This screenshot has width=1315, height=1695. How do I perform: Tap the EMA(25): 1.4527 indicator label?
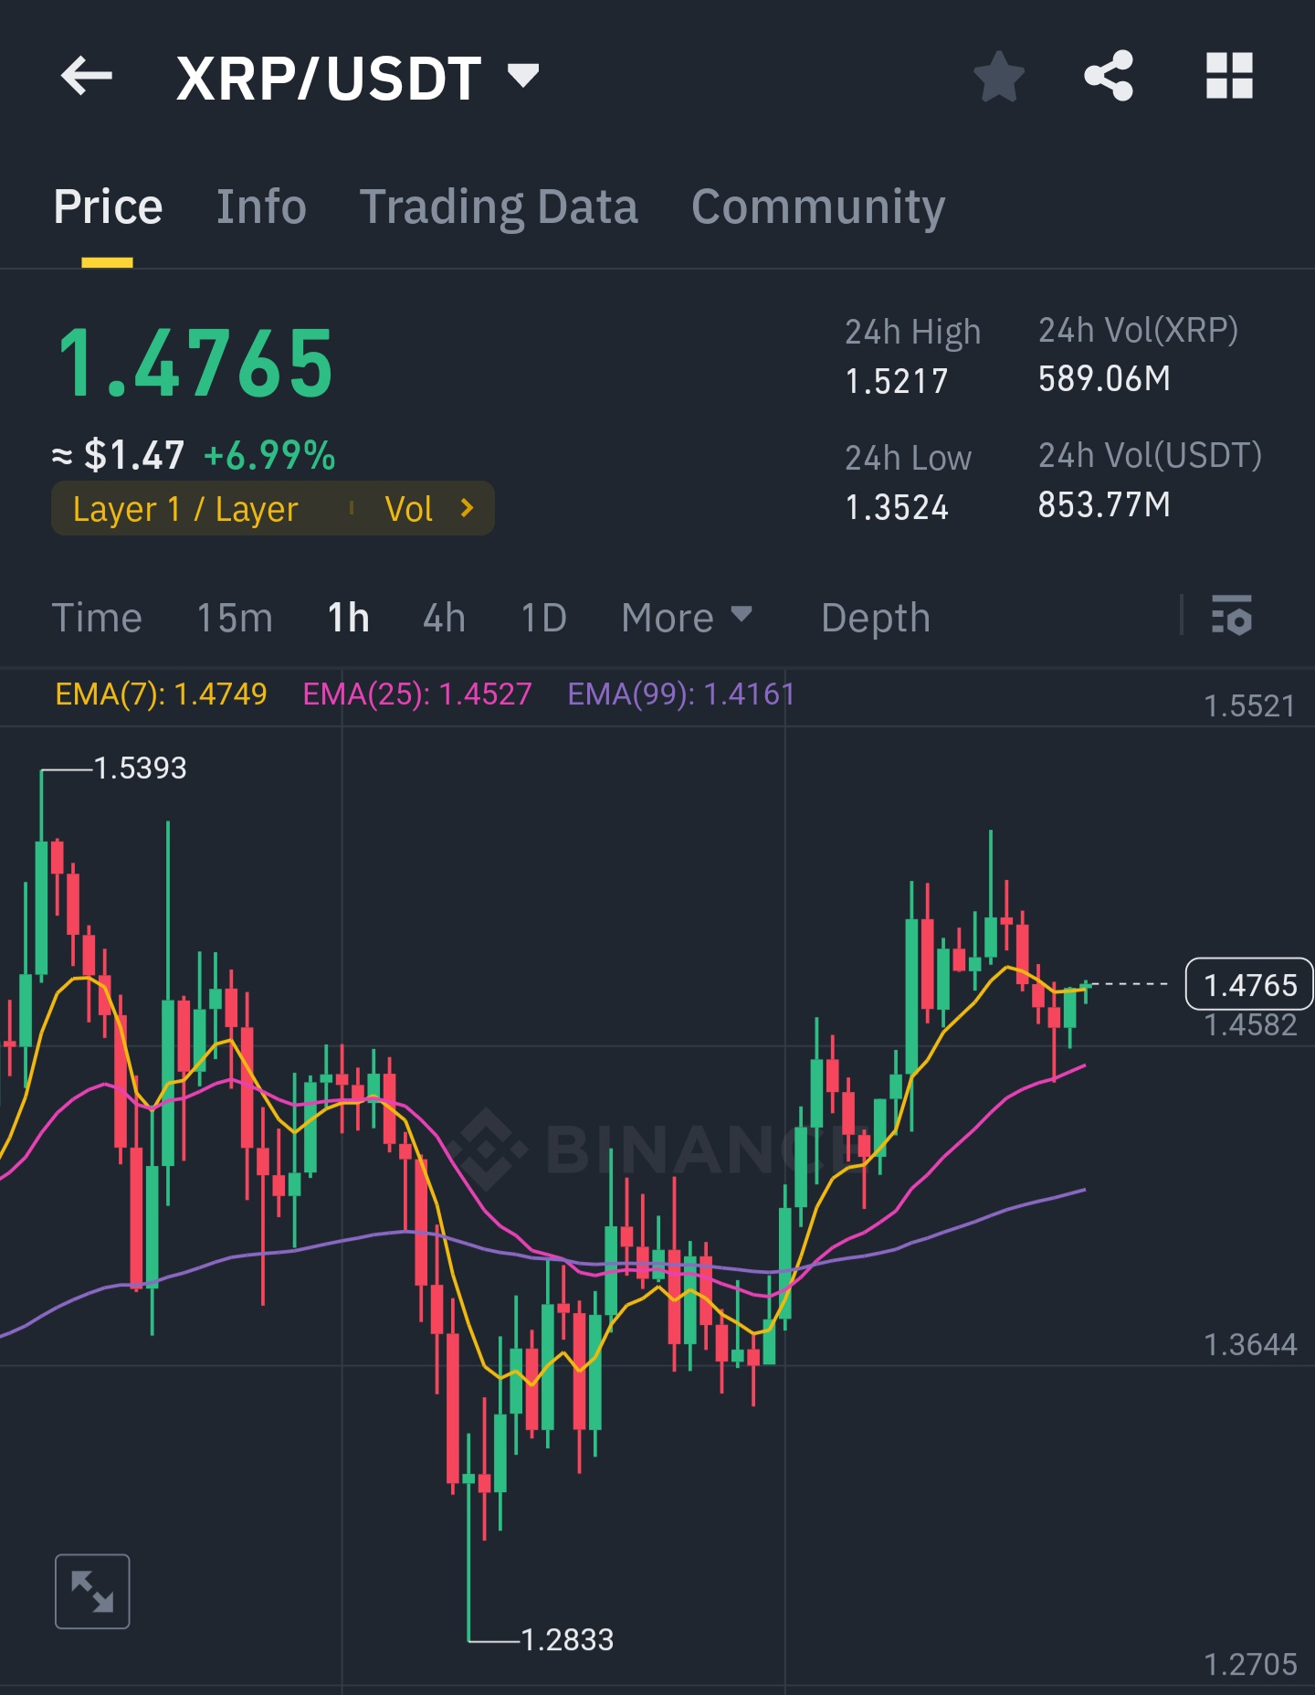tap(417, 694)
